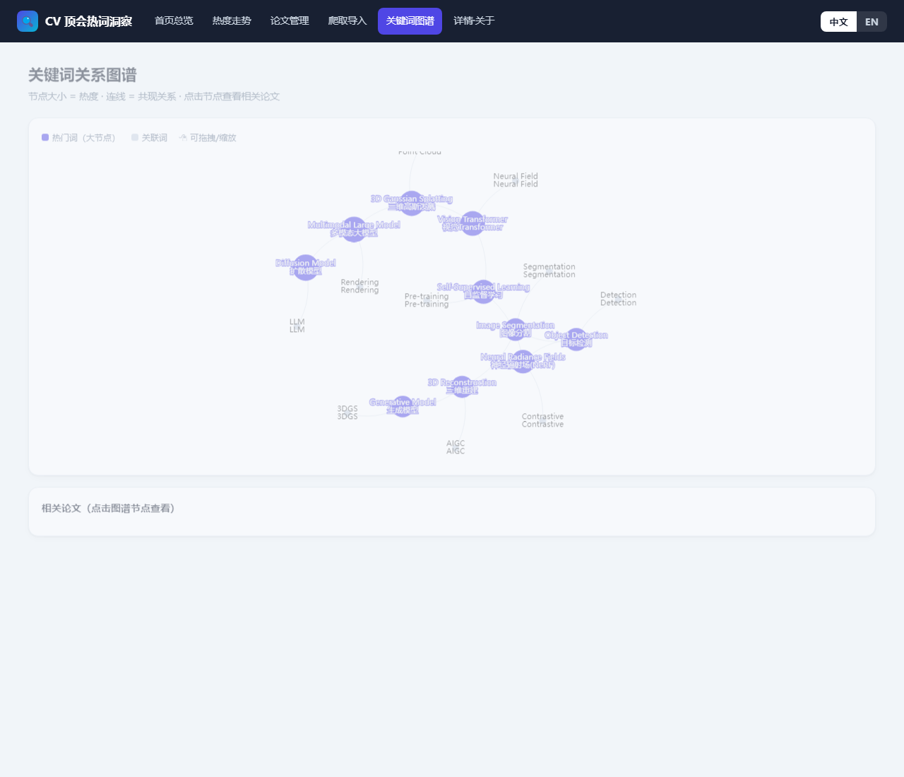Click the Contrastive keyword label
Screen dimensions: 904x777
tap(542, 420)
